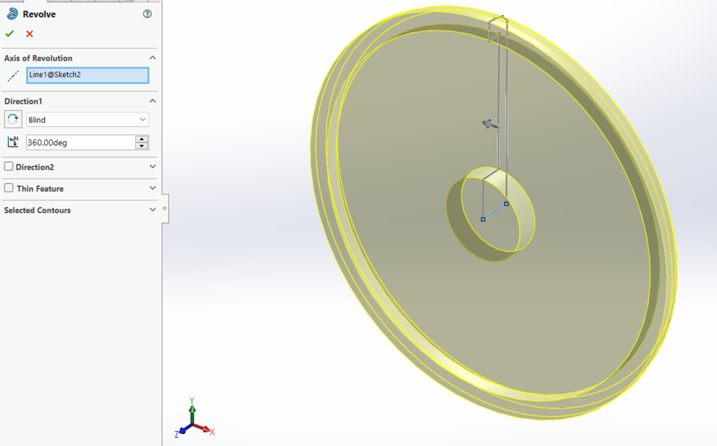717x446 pixels.
Task: Click the 360.00deg angle input field
Action: [x=80, y=142]
